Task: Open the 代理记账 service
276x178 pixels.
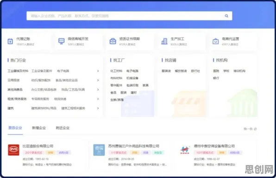Action: [23, 39]
